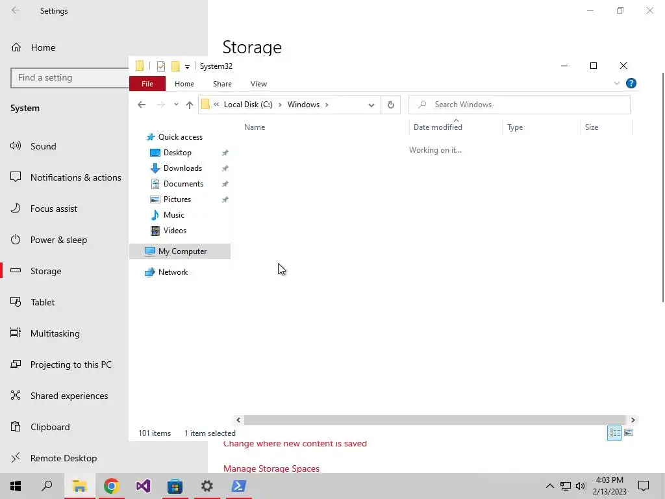Go back in Settings window
The width and height of the screenshot is (665, 499).
pos(16,10)
